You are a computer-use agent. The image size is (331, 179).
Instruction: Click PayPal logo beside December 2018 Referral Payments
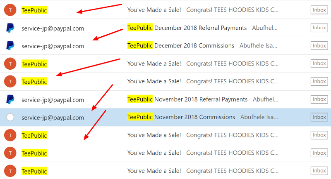pyautogui.click(x=10, y=28)
